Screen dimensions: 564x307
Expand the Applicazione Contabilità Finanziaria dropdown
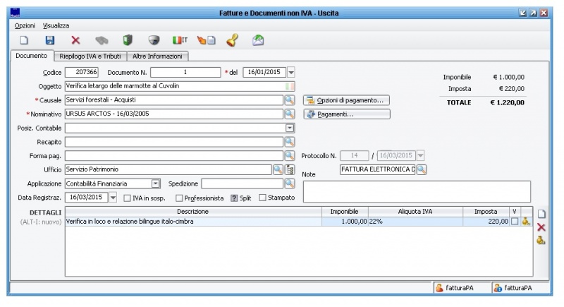tap(156, 183)
